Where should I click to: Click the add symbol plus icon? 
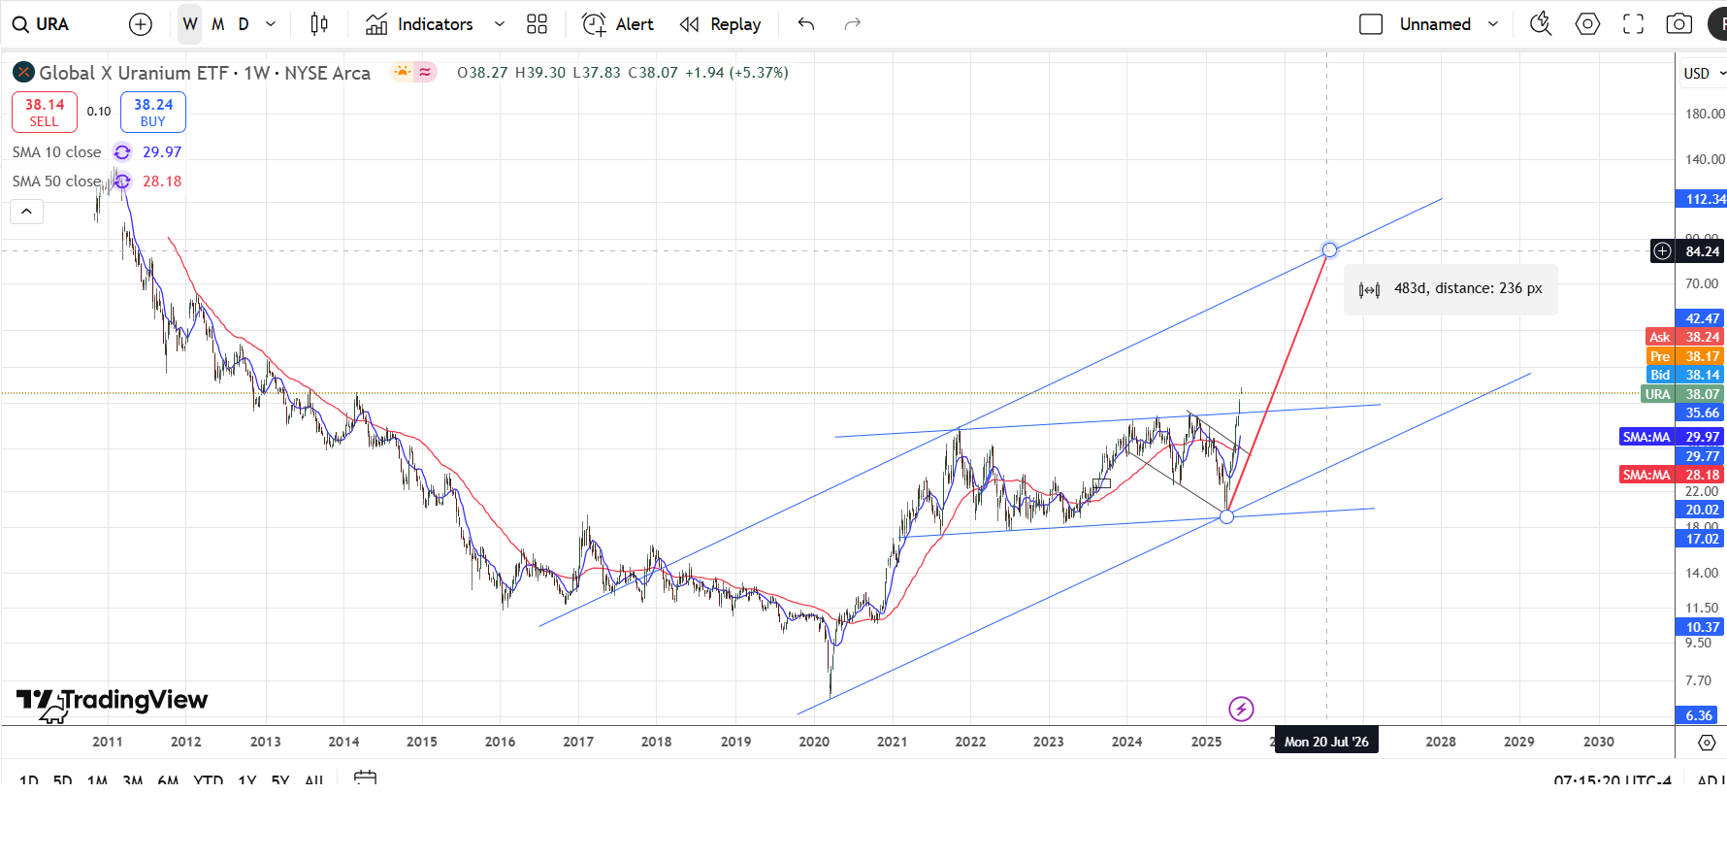coord(141,24)
